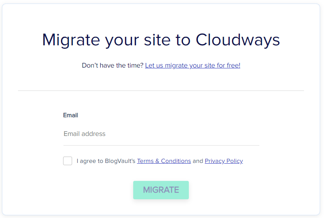Image resolution: width=324 pixels, height=218 pixels.
Task: Click the "Migrate your site to Cloudways" heading
Action: 161,40
